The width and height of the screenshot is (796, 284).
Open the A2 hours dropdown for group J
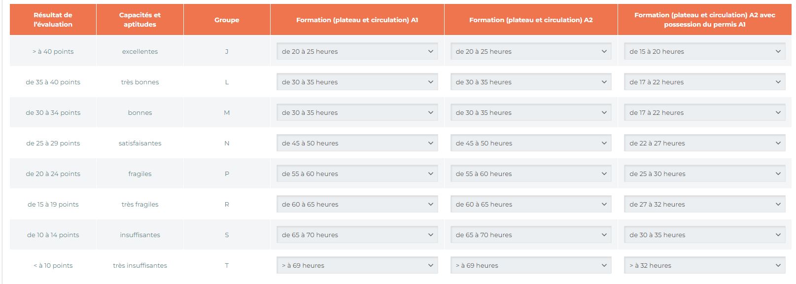[531, 51]
